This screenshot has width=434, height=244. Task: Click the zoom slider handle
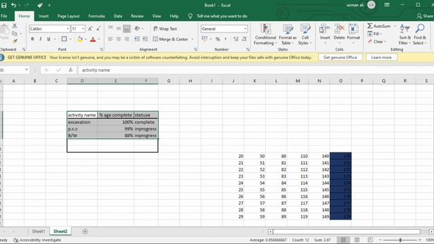400,240
